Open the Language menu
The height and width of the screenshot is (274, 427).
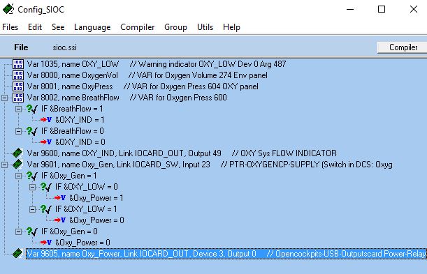[x=92, y=27]
